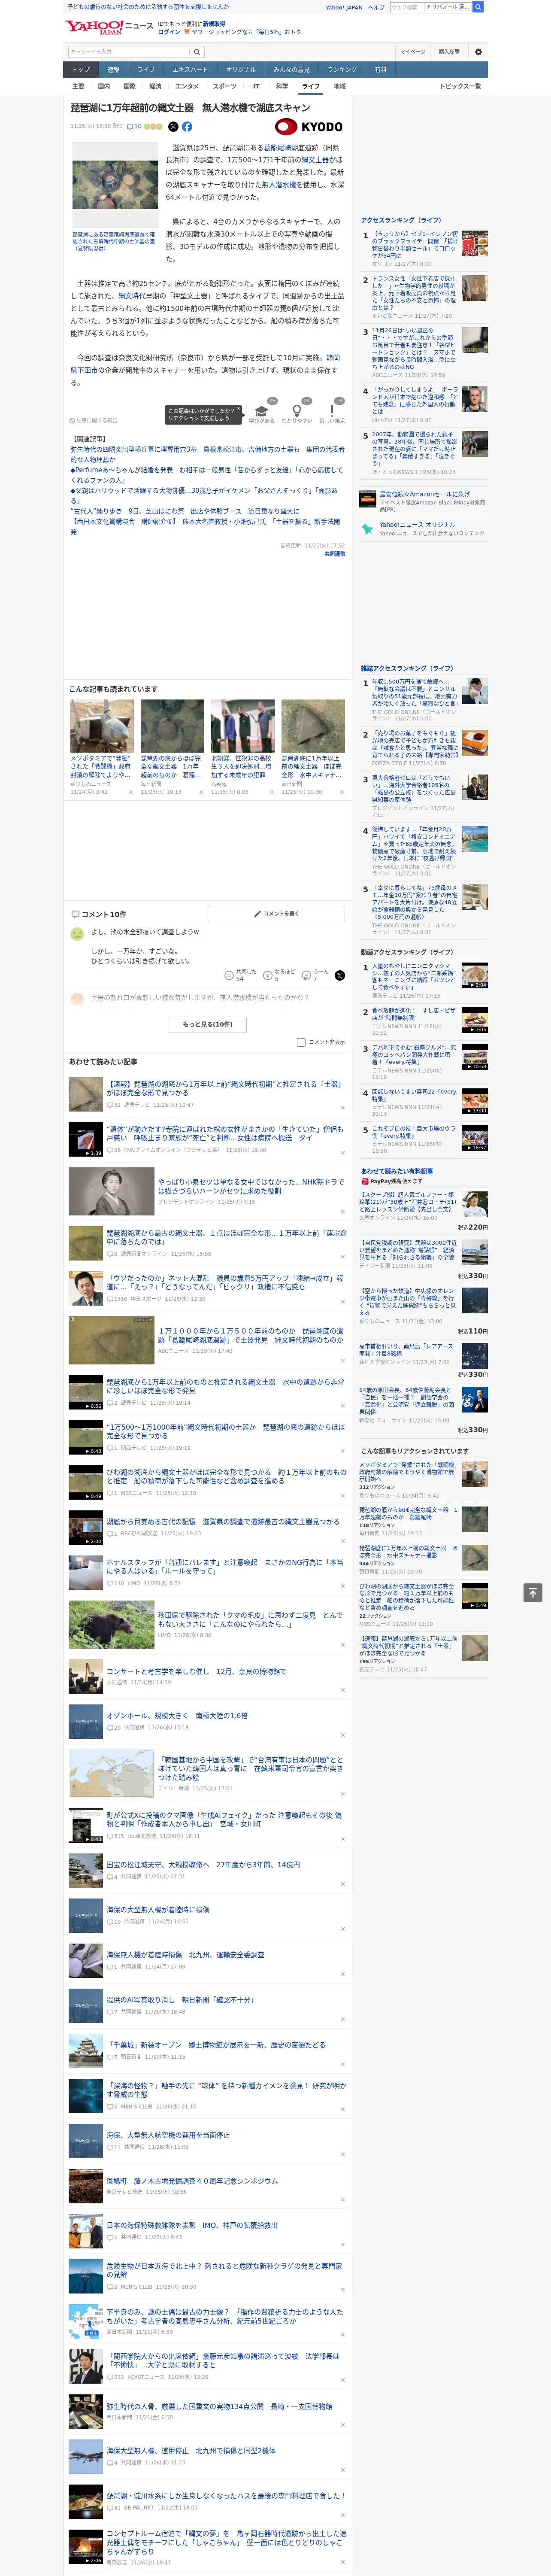Open 弥生時代の人骨、厳選した国重文 article
Image resolution: width=551 pixels, height=2576 pixels.
tap(219, 2406)
